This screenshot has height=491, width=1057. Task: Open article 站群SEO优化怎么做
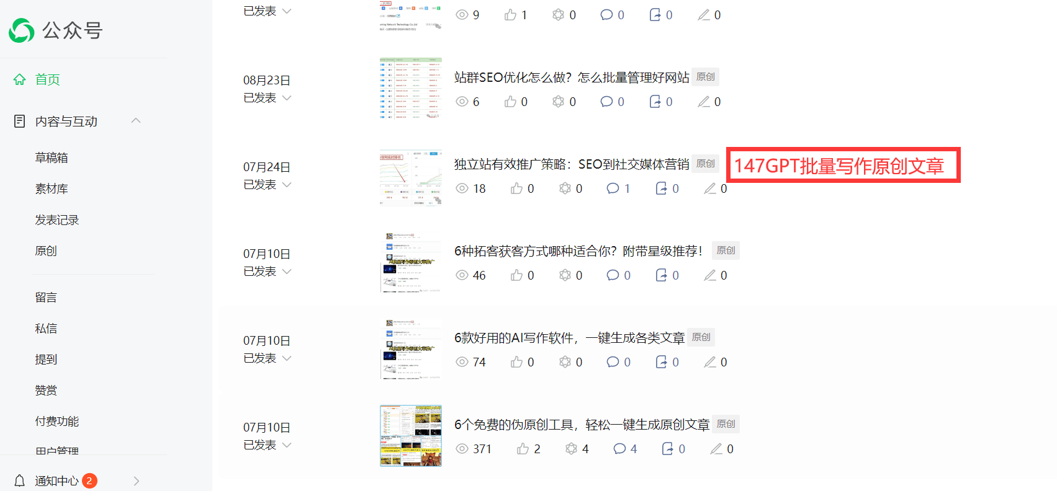coord(571,77)
